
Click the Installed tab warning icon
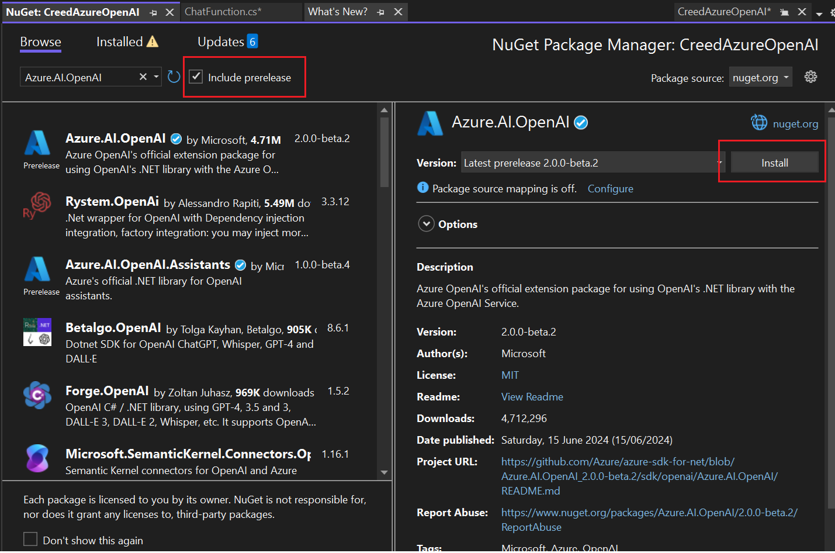pos(153,42)
